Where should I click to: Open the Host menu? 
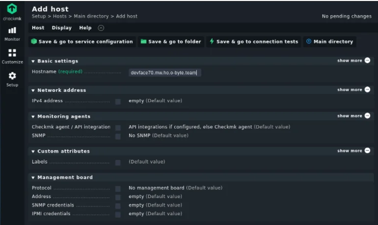pyautogui.click(x=38, y=28)
